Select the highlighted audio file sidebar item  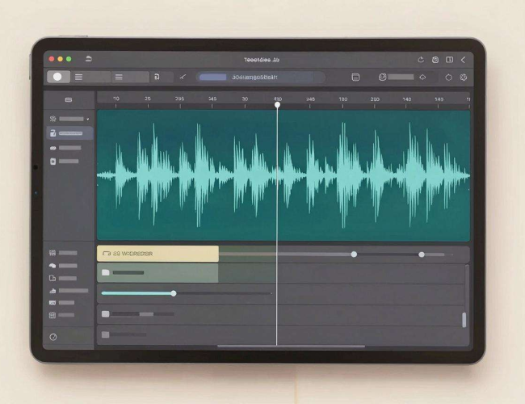click(x=69, y=133)
